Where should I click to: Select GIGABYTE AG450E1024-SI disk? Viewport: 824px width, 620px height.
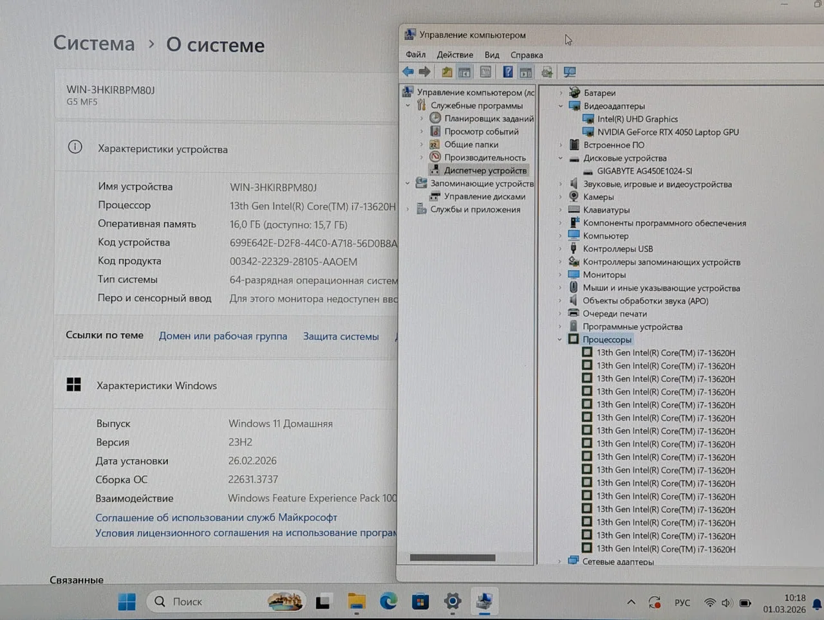644,171
